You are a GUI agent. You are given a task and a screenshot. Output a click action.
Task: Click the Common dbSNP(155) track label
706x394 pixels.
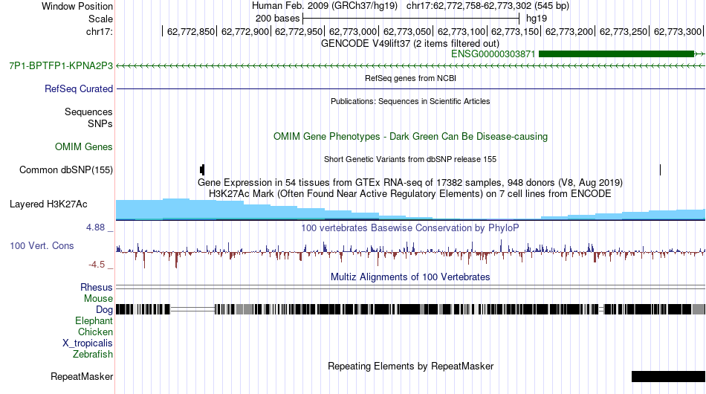pyautogui.click(x=66, y=169)
